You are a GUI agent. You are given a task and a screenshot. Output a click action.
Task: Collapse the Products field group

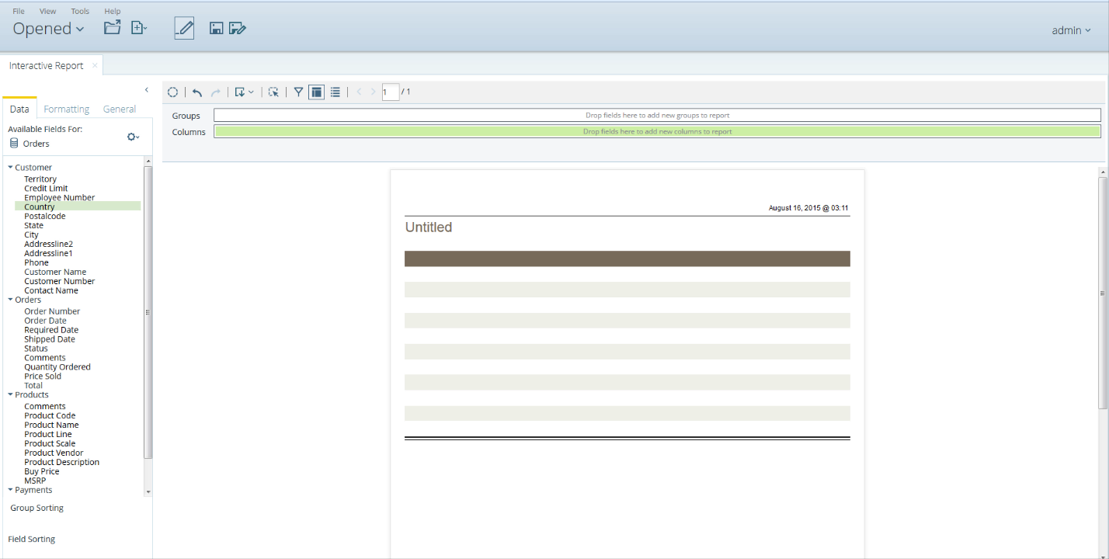[11, 394]
